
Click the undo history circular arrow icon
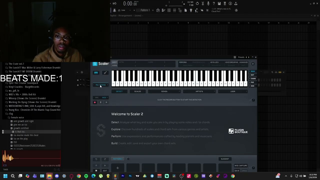(197, 3)
